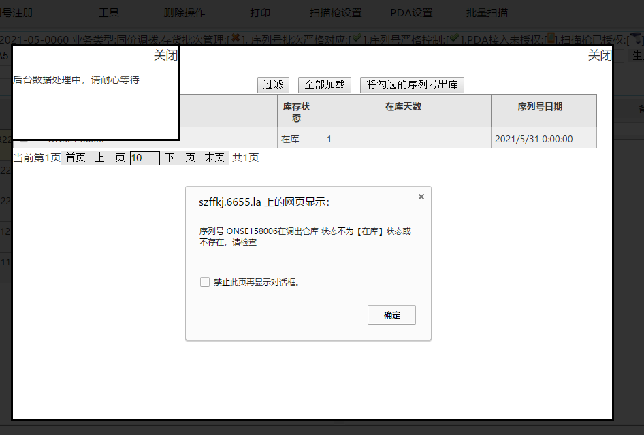This screenshot has width=644, height=435.
Task: Open the 删除操作 menu
Action: 184,13
